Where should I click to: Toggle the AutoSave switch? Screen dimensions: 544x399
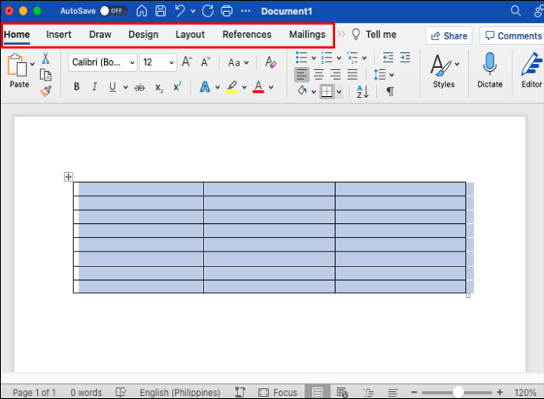point(114,11)
